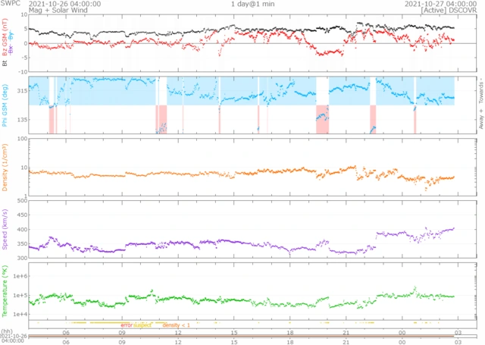Click the '315' tick on the Phi axis
The width and height of the screenshot is (485, 345).
point(23,91)
